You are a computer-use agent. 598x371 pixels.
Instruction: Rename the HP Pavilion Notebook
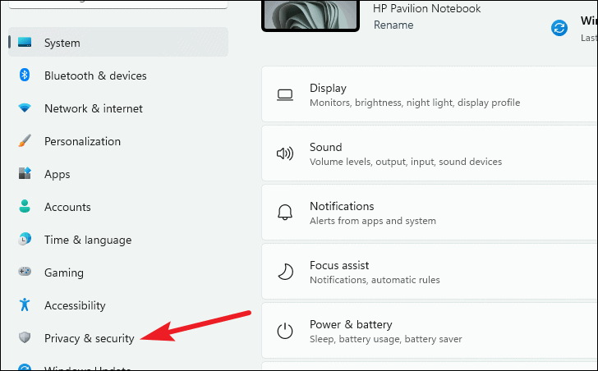393,25
